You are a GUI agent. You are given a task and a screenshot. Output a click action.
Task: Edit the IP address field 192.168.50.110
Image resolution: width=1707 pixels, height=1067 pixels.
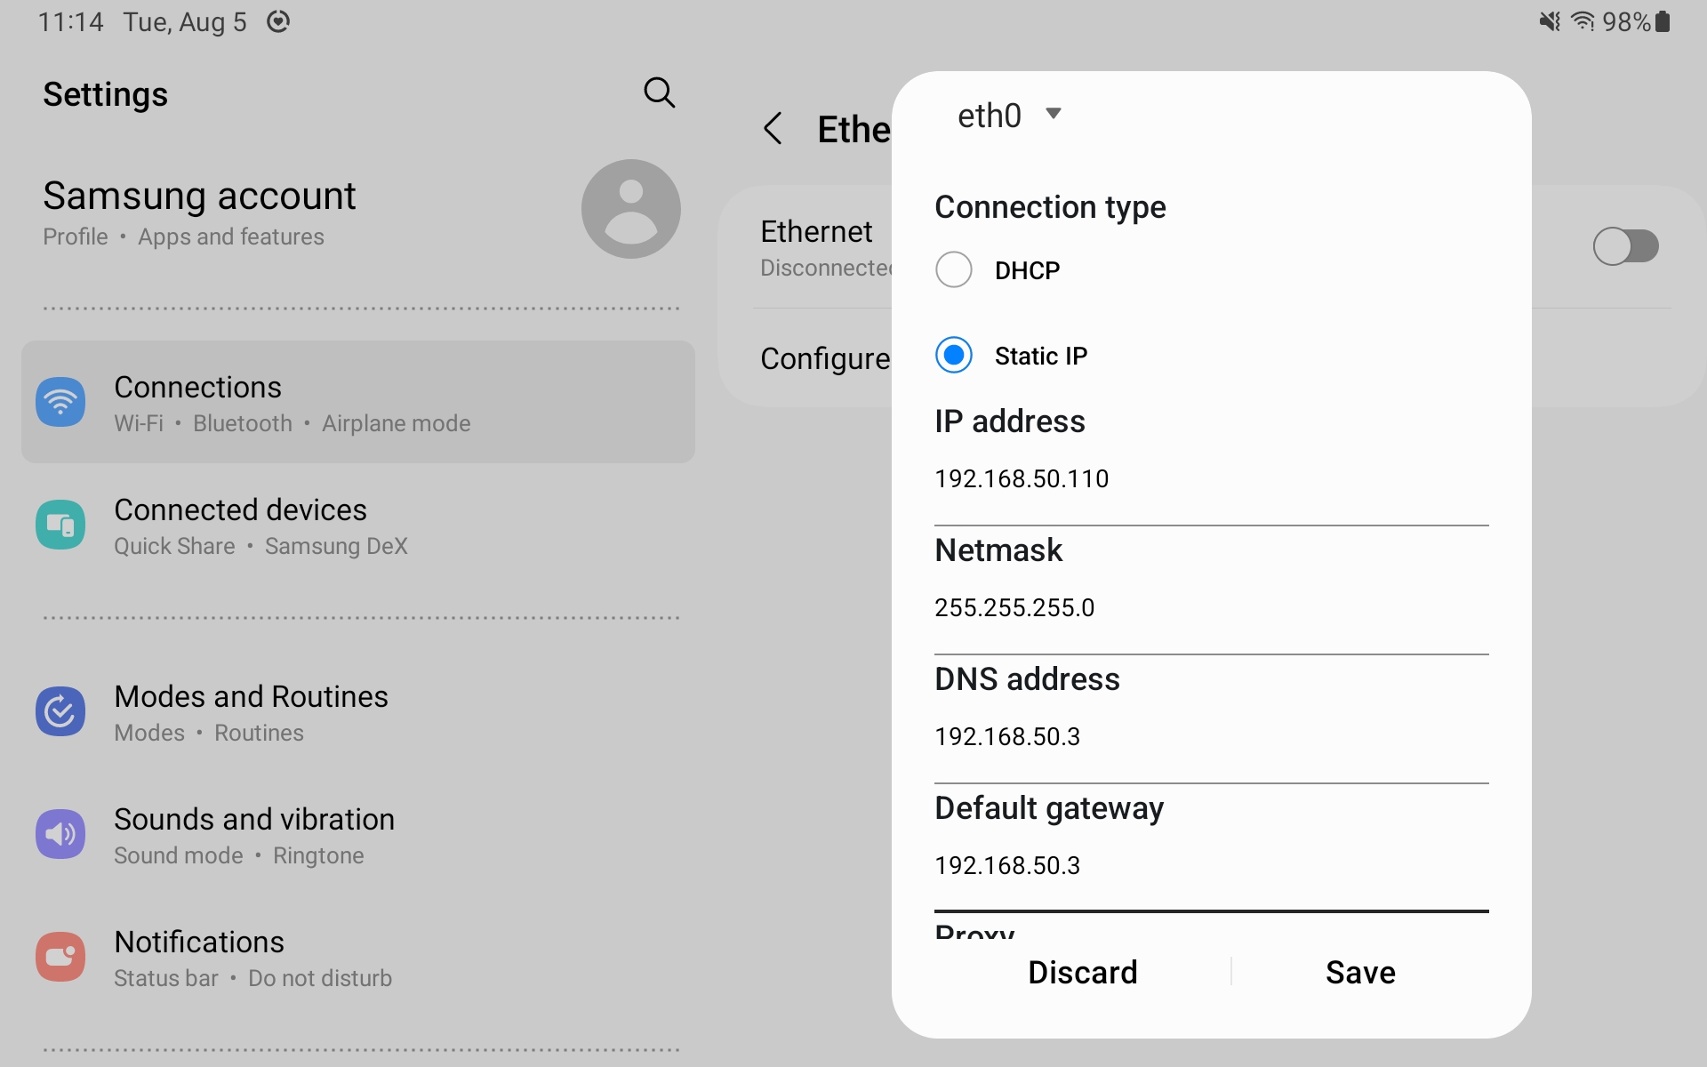pos(1209,479)
